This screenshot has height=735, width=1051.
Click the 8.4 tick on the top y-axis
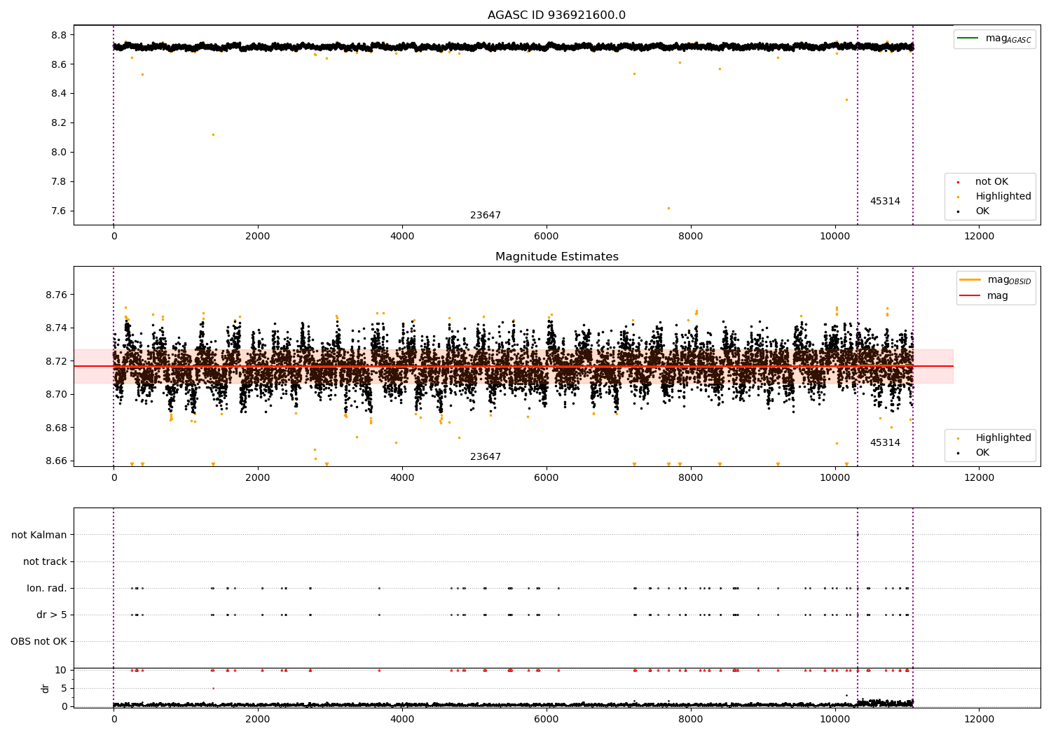[x=60, y=94]
